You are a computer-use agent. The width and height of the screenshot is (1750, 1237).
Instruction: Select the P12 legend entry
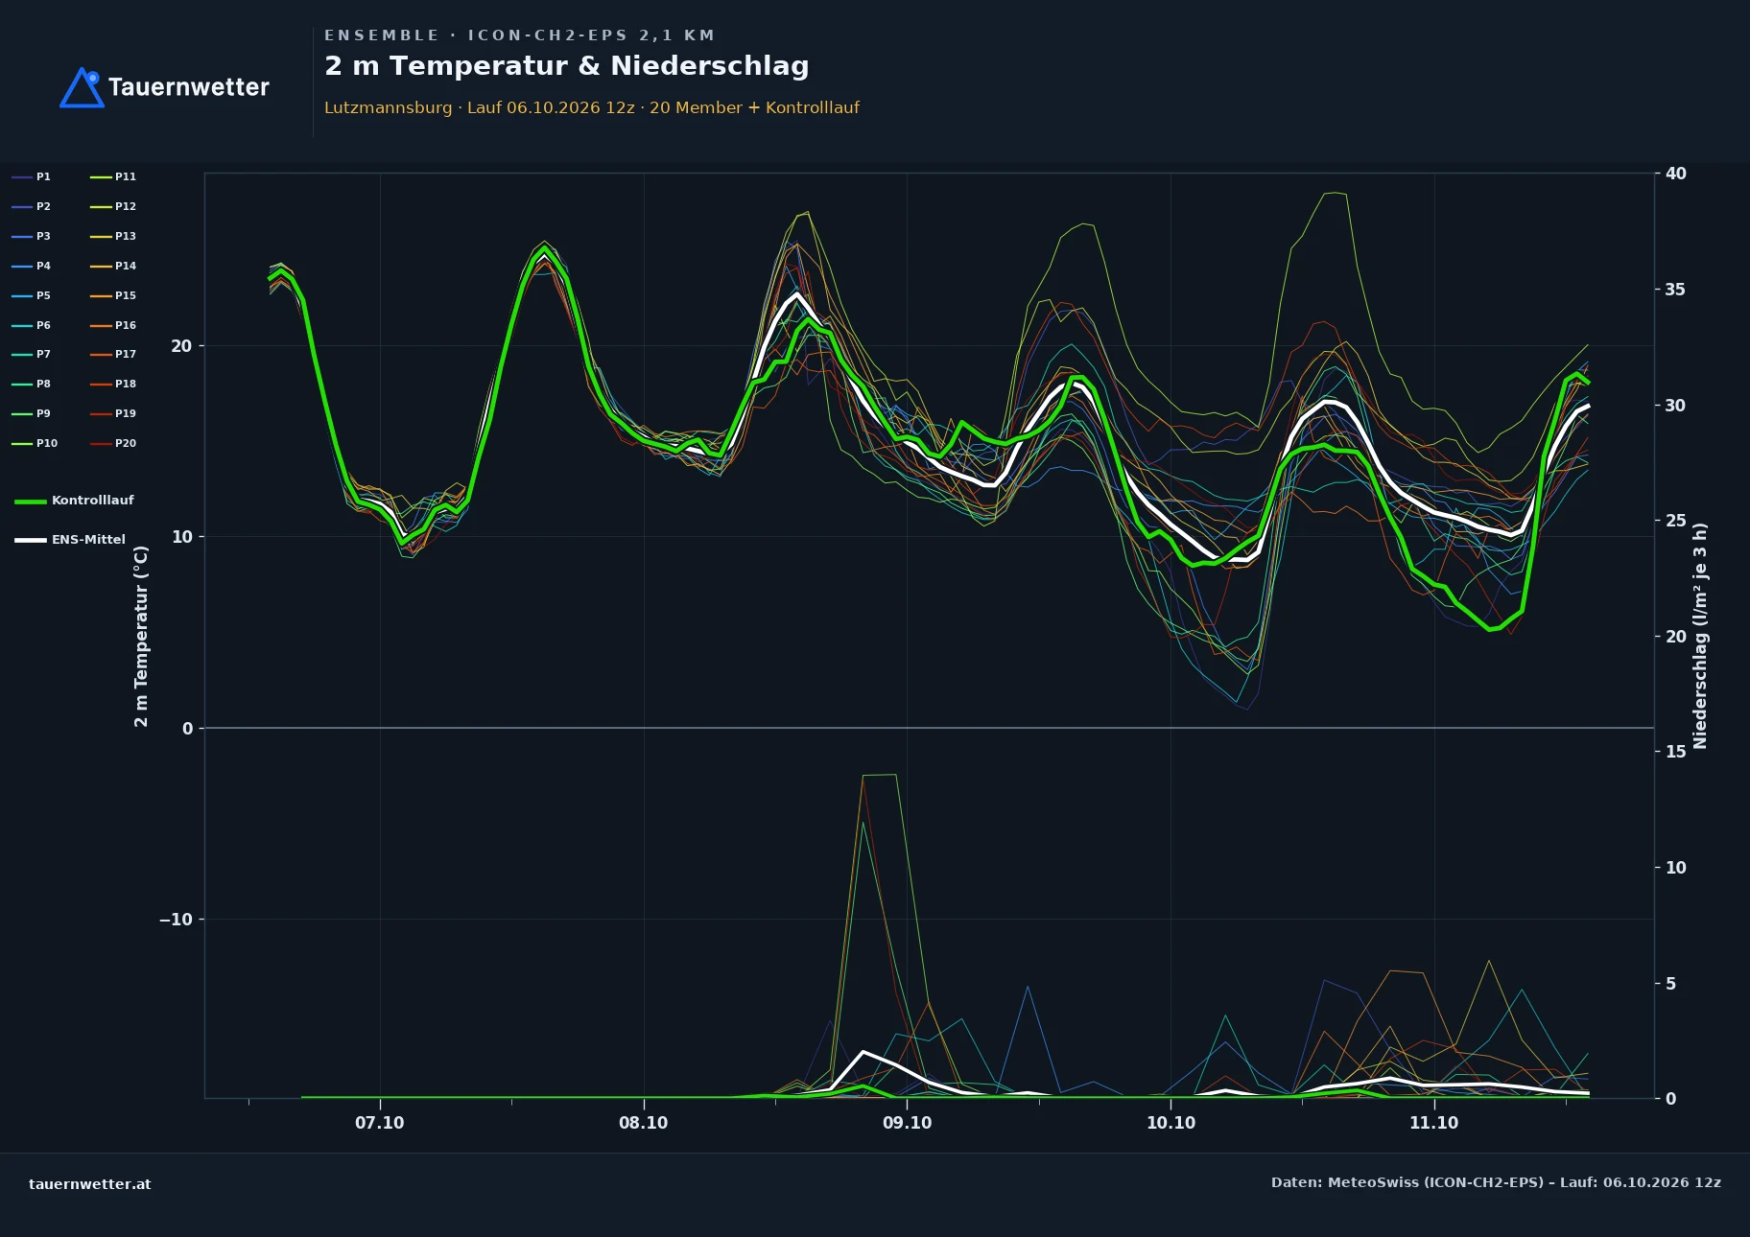[113, 206]
